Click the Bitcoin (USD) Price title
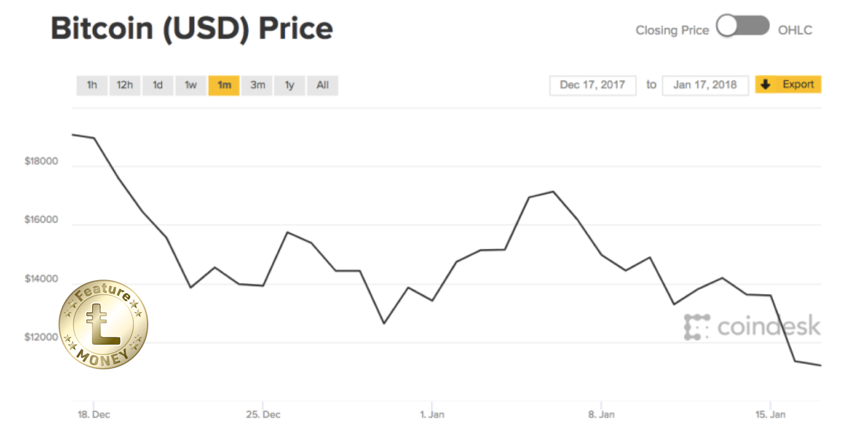 192,28
